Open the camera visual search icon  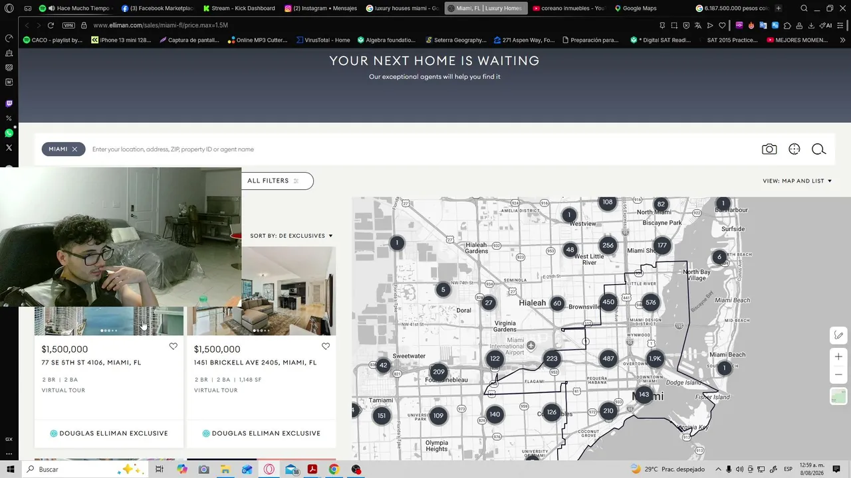point(769,149)
